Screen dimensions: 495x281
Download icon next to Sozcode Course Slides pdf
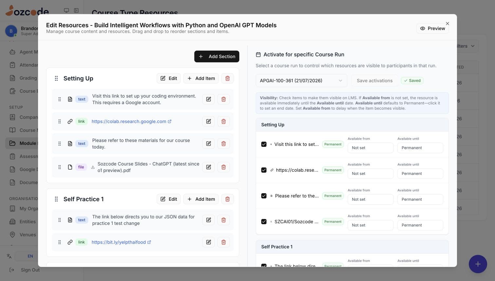pyautogui.click(x=93, y=167)
